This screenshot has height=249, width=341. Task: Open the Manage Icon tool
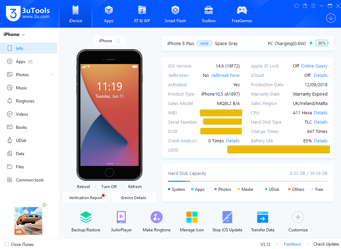(192, 221)
